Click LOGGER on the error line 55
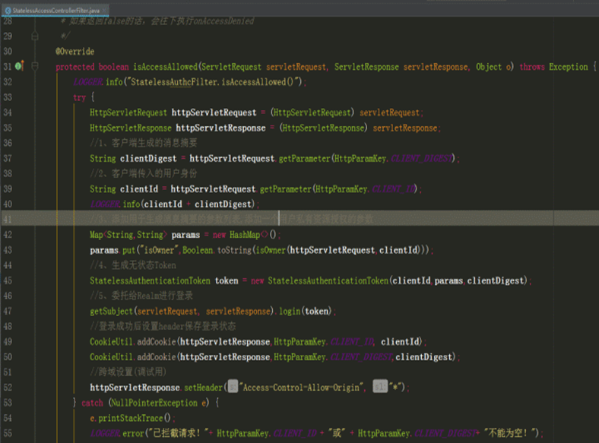599x443 pixels. [x=104, y=433]
